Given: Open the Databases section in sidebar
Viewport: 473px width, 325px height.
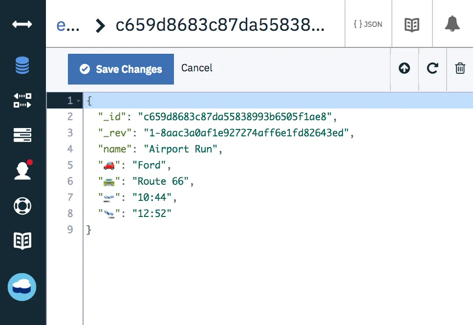Looking at the screenshot, I should (22, 65).
